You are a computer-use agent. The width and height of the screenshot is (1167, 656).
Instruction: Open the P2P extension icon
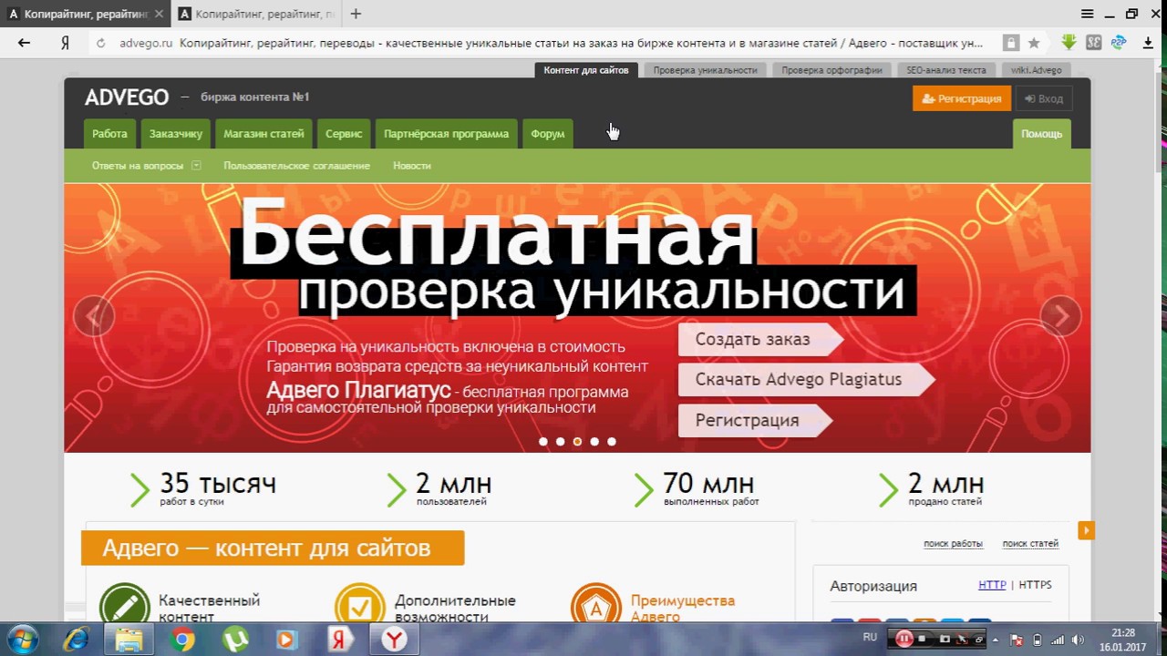tap(1119, 42)
